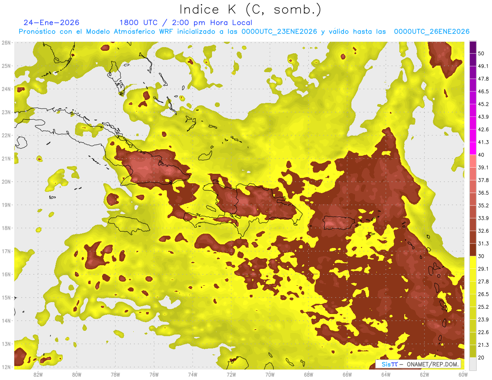This screenshot has height=380, width=492.
Task: Pick the magenta colorbar segment between 40 and 41.3
Action: tap(473, 148)
